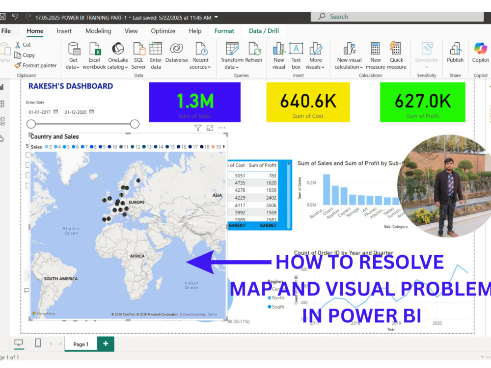Switch to desktop layout view
This screenshot has height=368, width=491.
(19, 343)
